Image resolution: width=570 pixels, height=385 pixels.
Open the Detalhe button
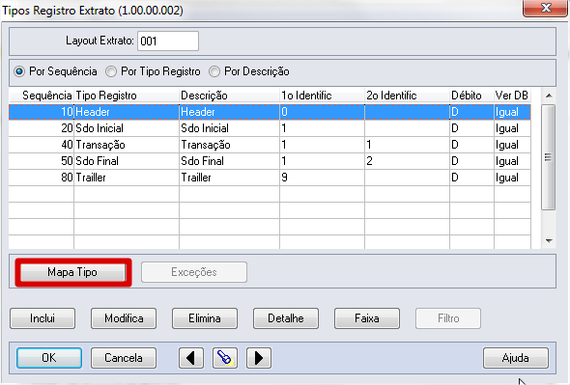[286, 318]
